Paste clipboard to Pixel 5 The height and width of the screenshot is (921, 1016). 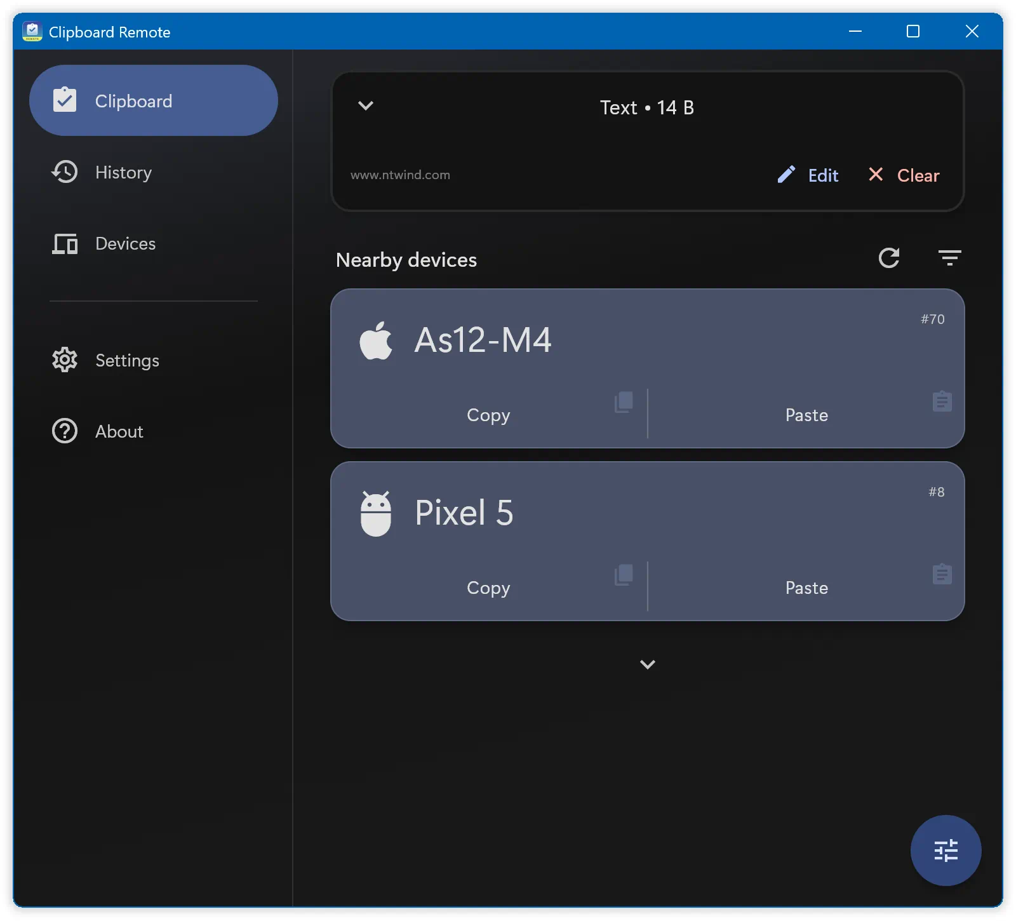[806, 588]
